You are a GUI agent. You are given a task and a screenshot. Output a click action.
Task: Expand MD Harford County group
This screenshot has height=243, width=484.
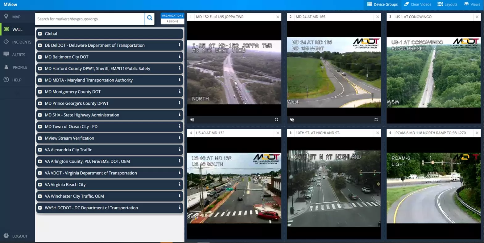[40, 69]
